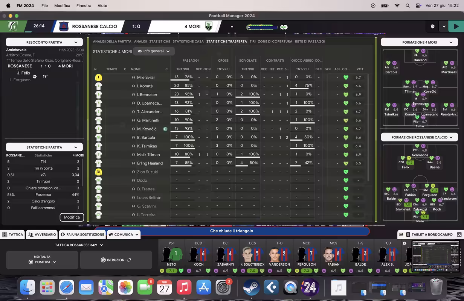Select the Ferguson MCD player card

307,256
